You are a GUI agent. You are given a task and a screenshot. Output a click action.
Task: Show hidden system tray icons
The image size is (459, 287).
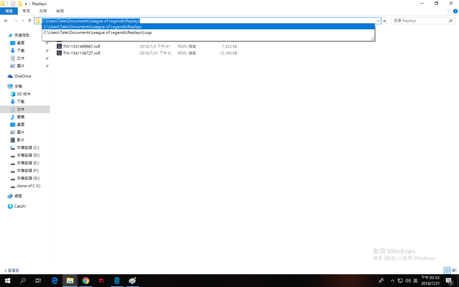point(392,281)
